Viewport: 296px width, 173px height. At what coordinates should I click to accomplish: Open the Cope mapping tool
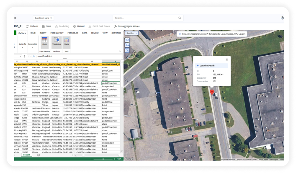(x=44, y=42)
